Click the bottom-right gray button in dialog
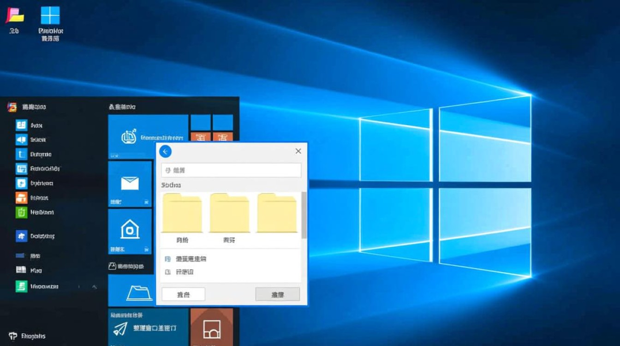This screenshot has width=620, height=346. [277, 294]
